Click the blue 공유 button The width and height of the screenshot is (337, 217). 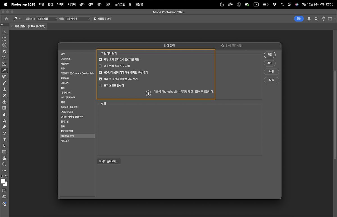pos(299,19)
